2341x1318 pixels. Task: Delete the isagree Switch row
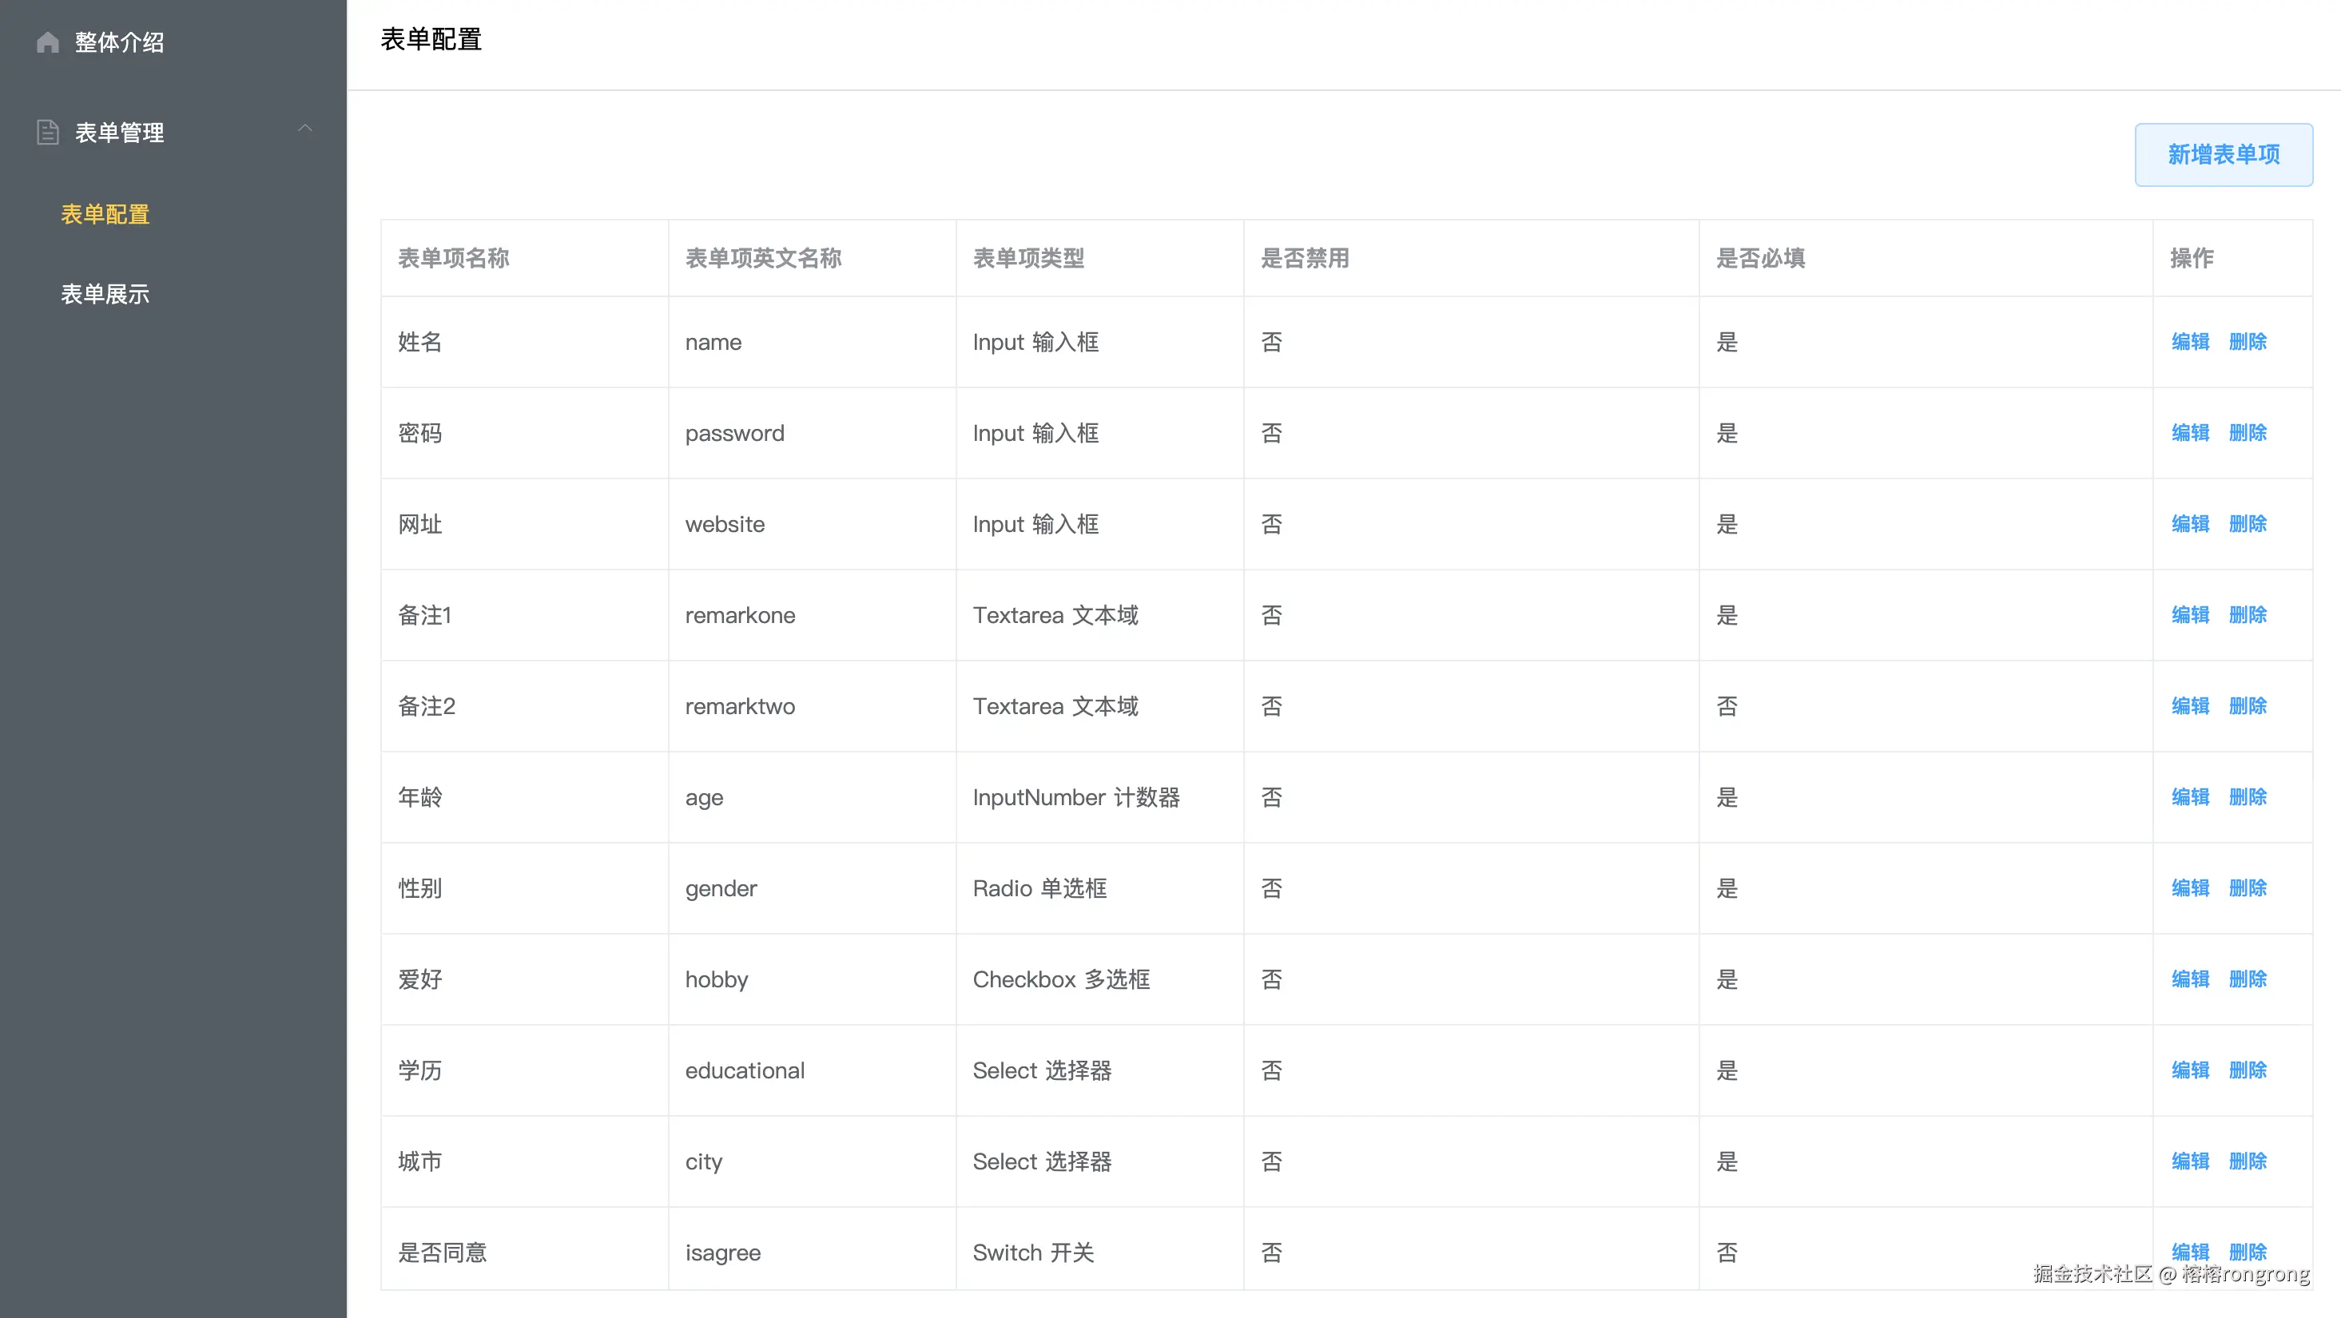tap(2248, 1252)
